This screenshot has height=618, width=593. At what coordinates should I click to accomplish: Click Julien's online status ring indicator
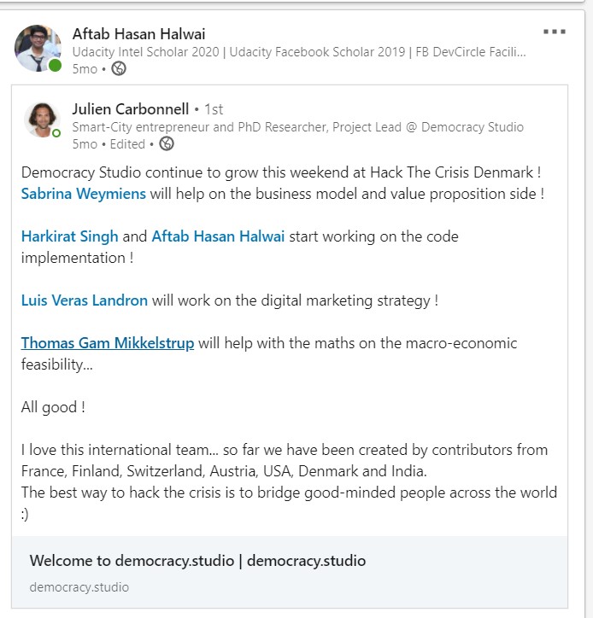56,133
